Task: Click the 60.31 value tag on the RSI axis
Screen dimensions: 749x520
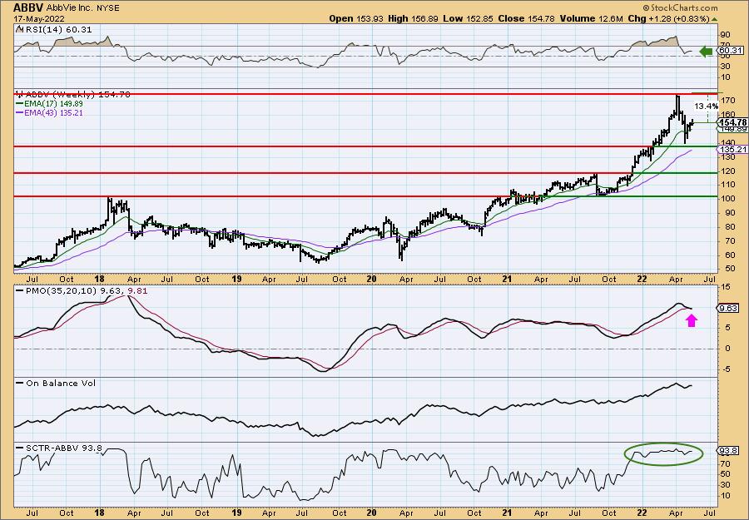Action: click(x=731, y=51)
